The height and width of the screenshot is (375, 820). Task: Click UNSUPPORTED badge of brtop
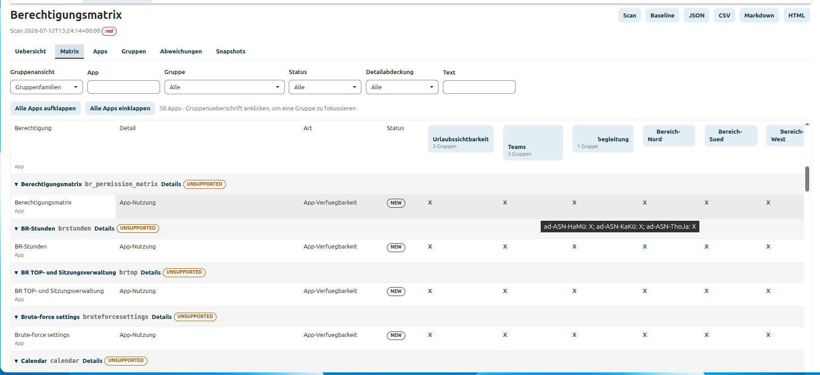[x=184, y=272]
